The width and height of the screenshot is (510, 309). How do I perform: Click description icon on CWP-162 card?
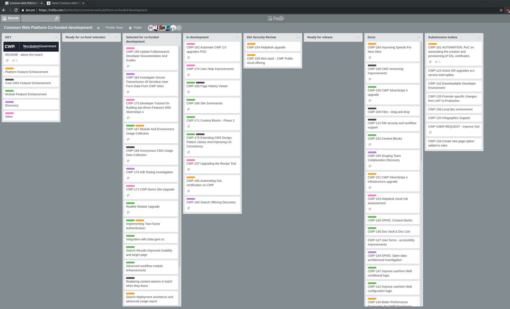(x=189, y=58)
